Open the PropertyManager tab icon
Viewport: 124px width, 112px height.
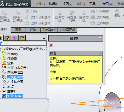click(x=7, y=38)
